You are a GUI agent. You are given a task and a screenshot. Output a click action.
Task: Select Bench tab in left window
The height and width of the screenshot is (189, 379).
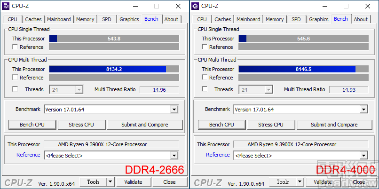pos(151,19)
